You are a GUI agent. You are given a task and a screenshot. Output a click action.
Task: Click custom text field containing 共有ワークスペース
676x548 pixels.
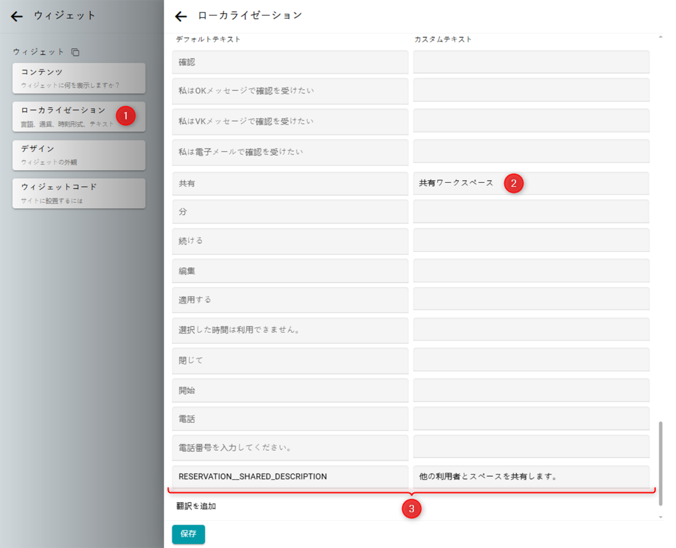click(x=531, y=183)
